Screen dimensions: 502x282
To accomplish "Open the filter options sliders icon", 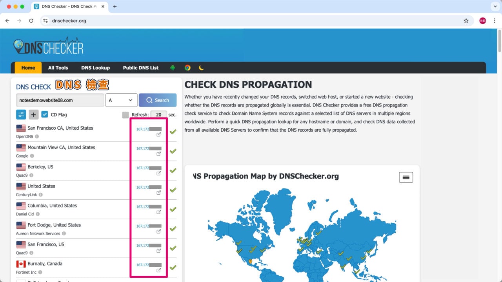I will (x=21, y=114).
